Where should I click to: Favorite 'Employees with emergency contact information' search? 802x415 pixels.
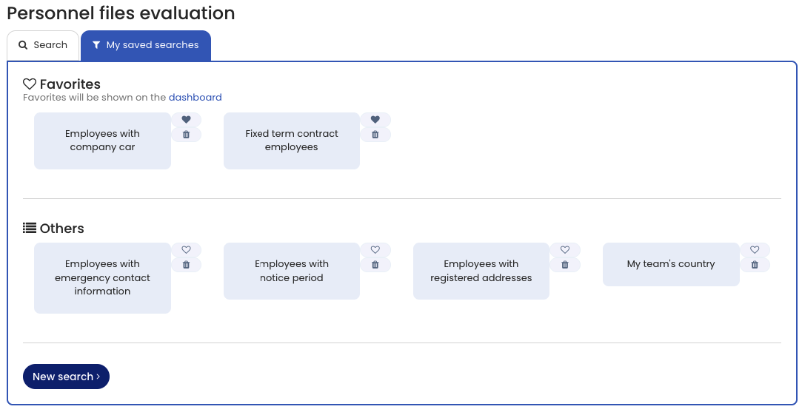pyautogui.click(x=186, y=250)
